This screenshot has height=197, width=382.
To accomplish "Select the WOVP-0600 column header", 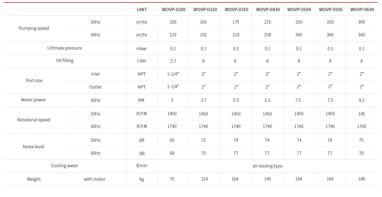I will [x=362, y=9].
